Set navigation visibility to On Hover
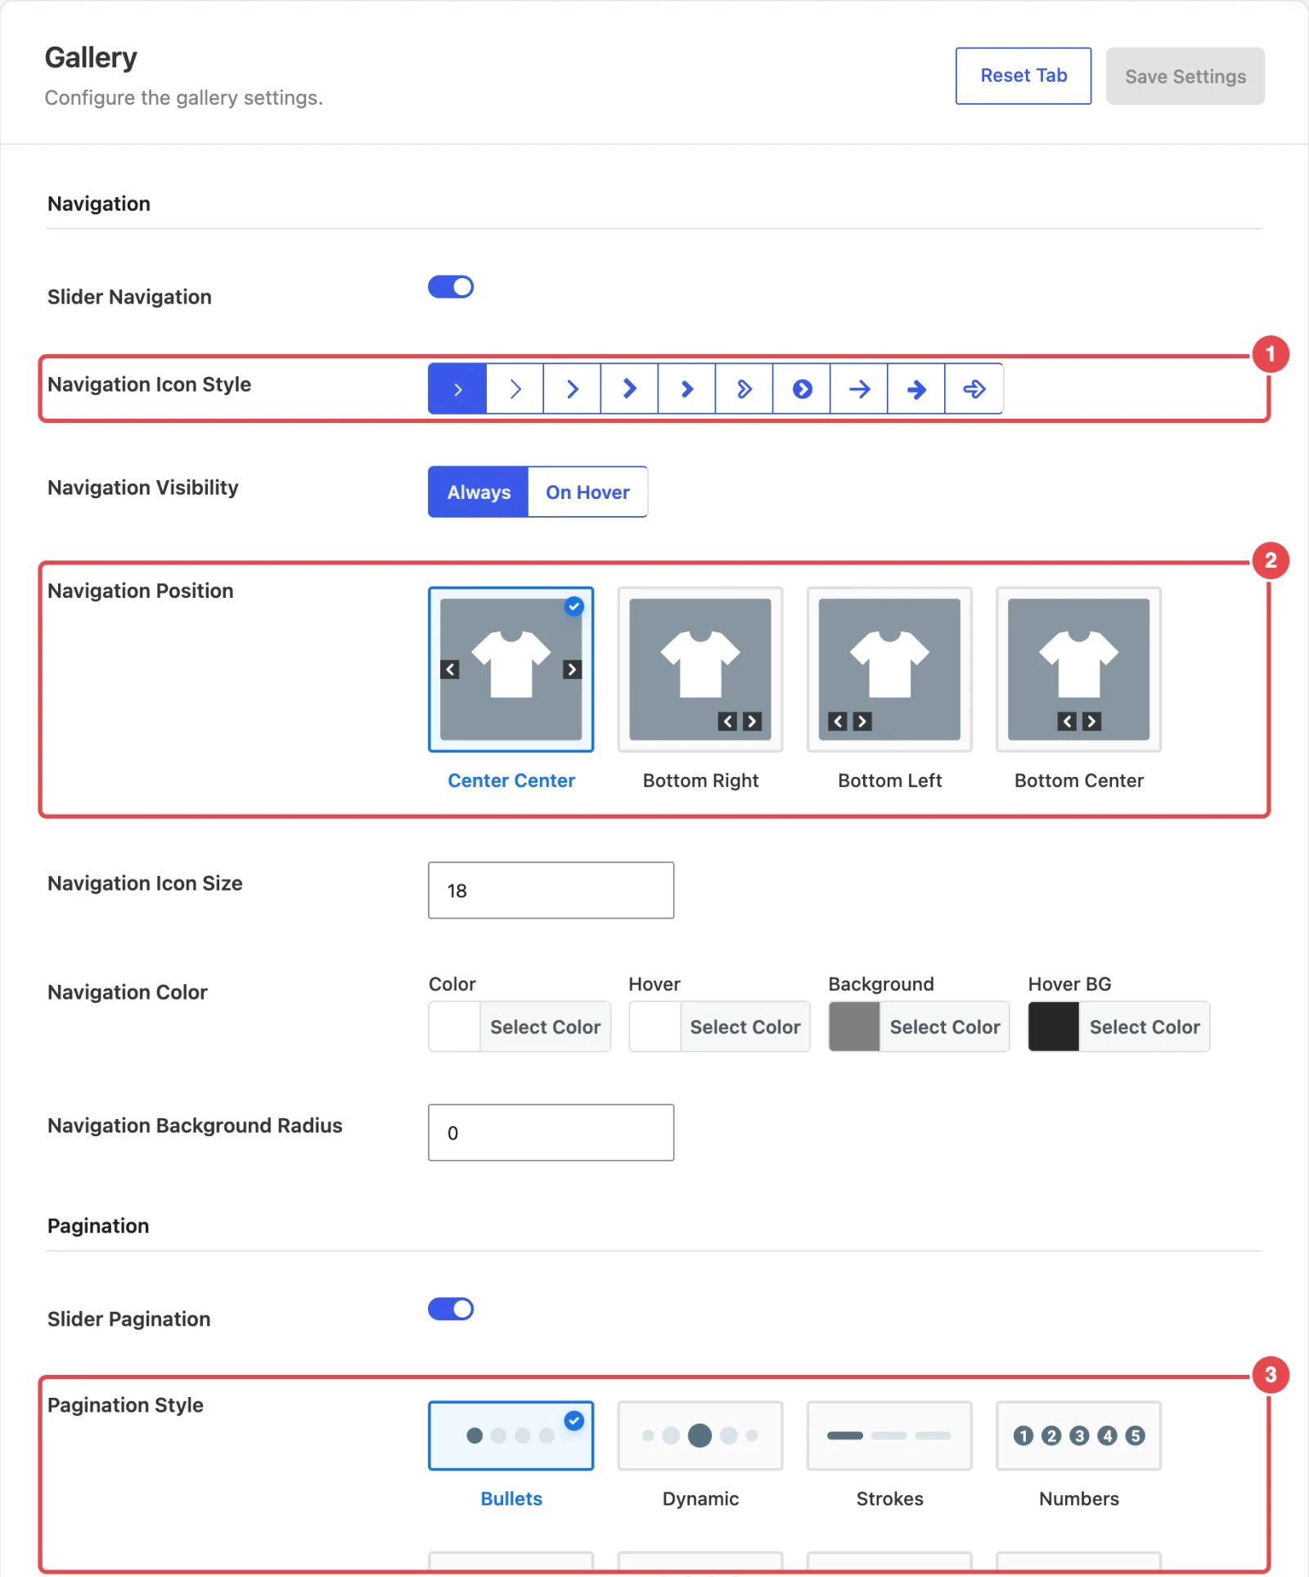Screen dimensions: 1309x1577 (587, 492)
